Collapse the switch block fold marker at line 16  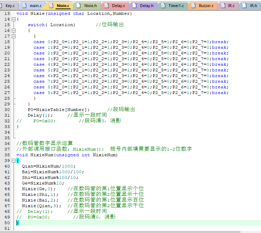pos(14,31)
